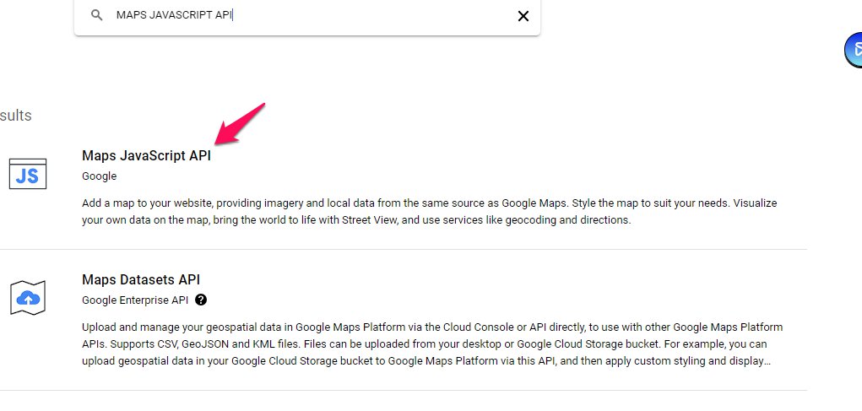Click the blue floating icon at right edge
The height and width of the screenshot is (411, 862).
[854, 50]
